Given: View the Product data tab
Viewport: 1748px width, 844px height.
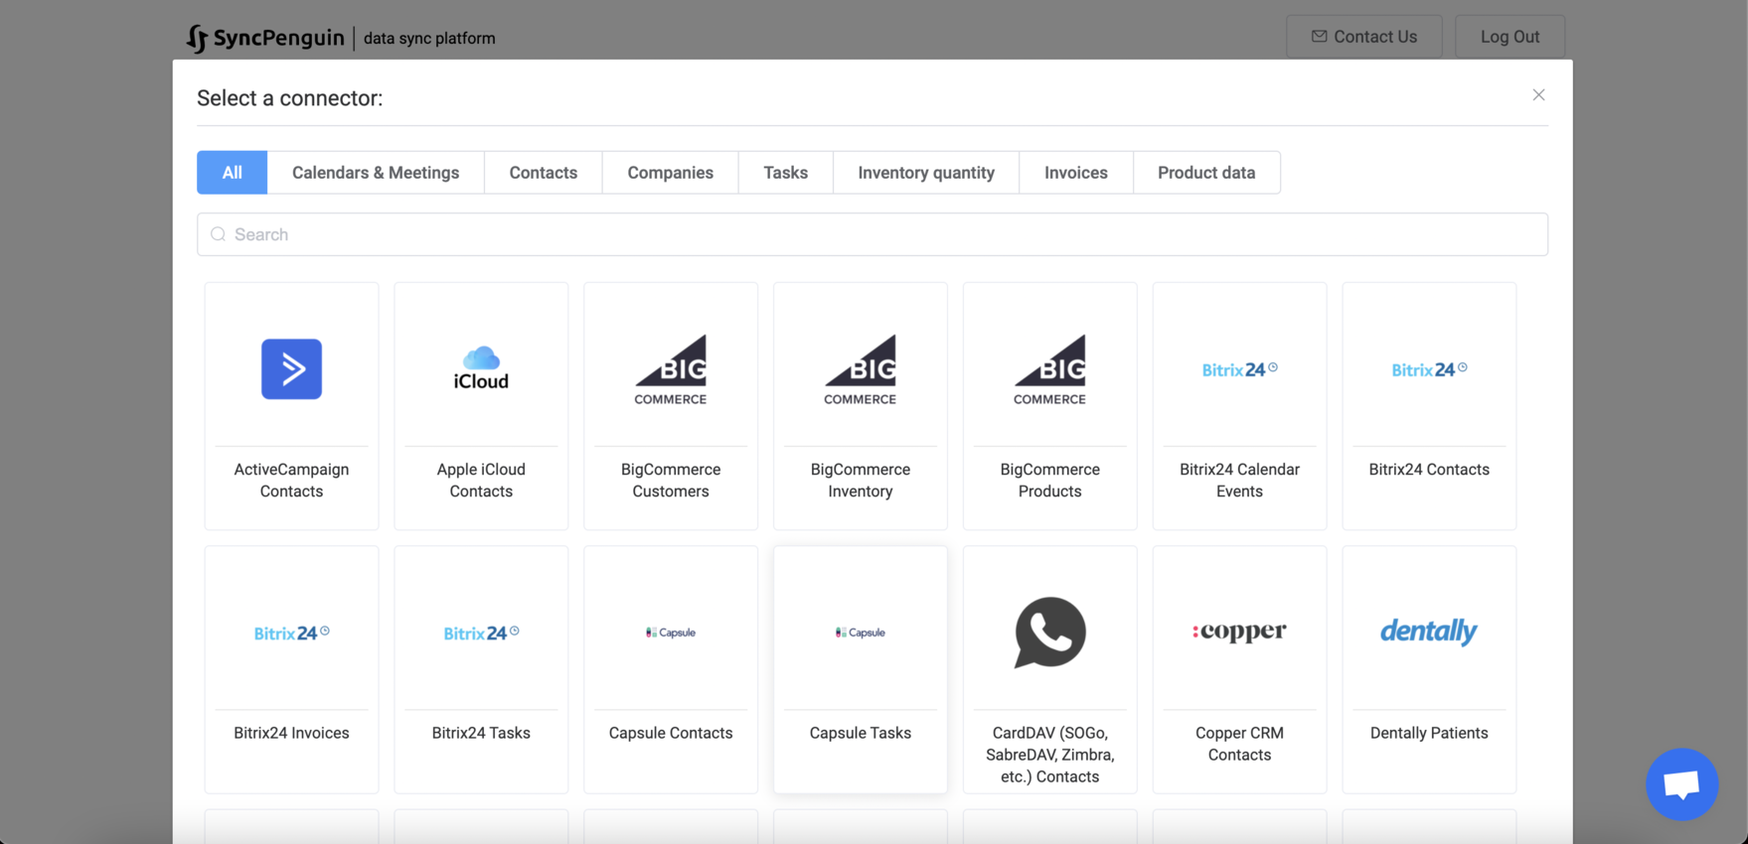Looking at the screenshot, I should [1206, 173].
